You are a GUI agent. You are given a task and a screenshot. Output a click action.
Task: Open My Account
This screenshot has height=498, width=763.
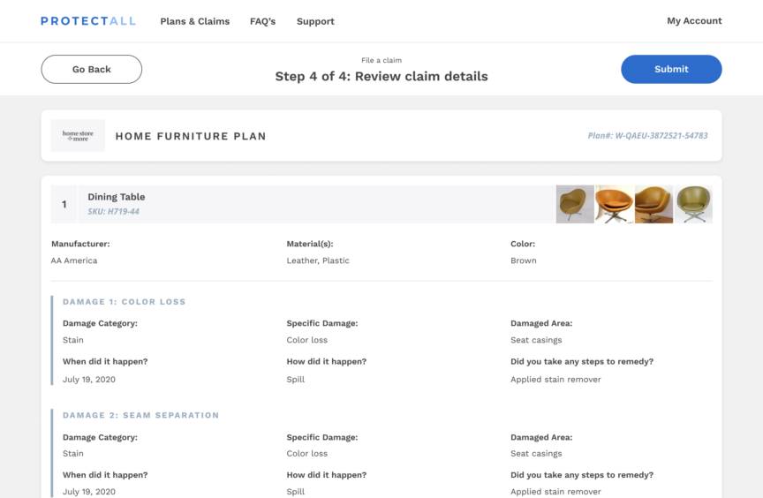pos(694,21)
